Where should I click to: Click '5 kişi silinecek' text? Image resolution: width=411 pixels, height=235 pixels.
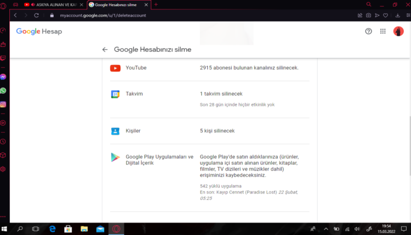pos(217,131)
